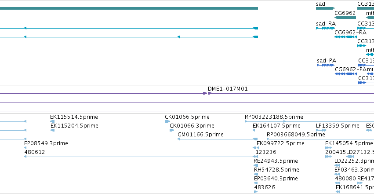Click the EK145054.5prime EST arrows
The width and height of the screenshot is (374, 194).
pos(328,148)
